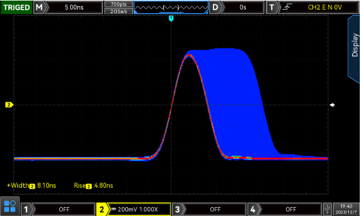Click channel 1 OFF status field

[64, 209]
